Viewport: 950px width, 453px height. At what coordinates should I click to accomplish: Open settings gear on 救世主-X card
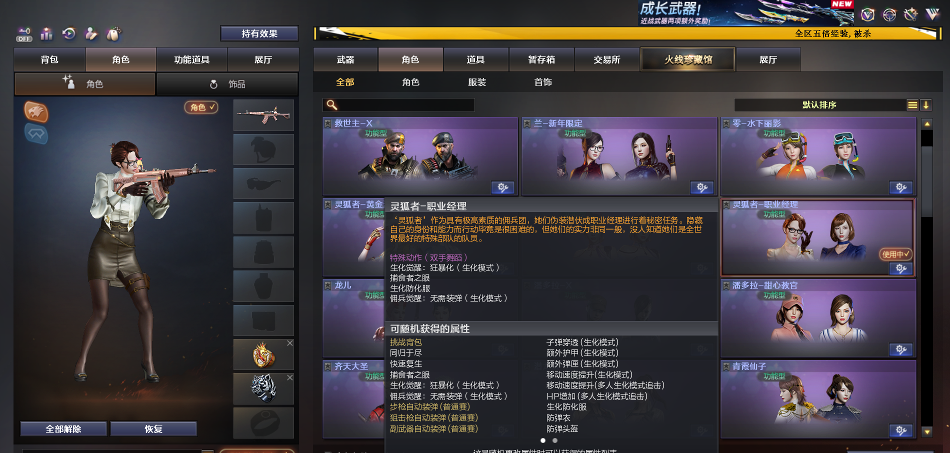pos(503,187)
